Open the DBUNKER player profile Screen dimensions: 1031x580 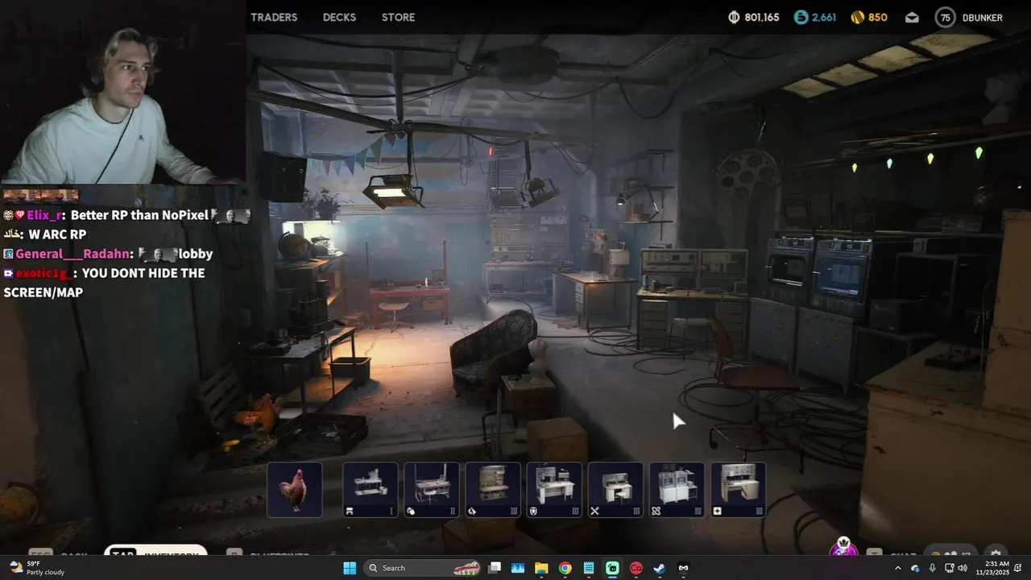(x=983, y=18)
